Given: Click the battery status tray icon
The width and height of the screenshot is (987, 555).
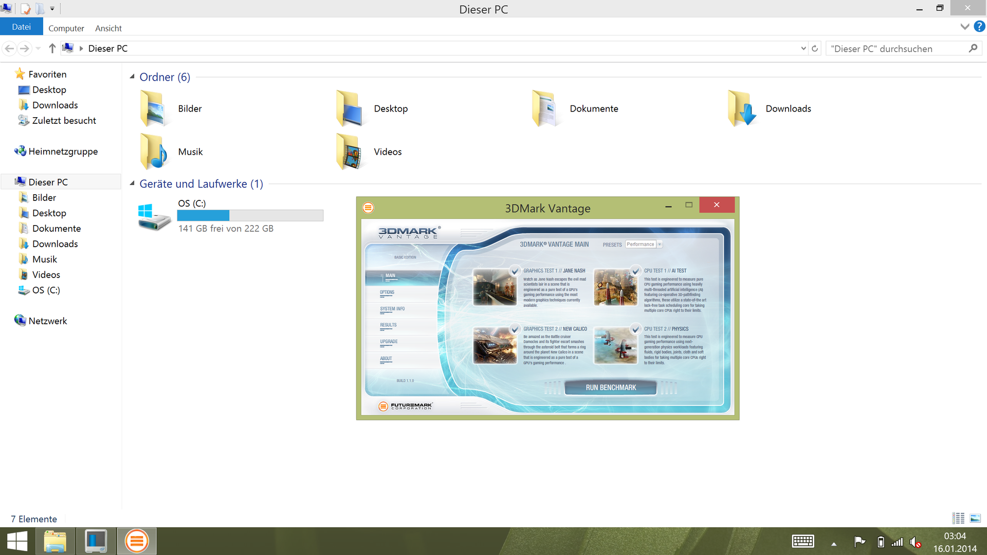Looking at the screenshot, I should click(x=881, y=542).
